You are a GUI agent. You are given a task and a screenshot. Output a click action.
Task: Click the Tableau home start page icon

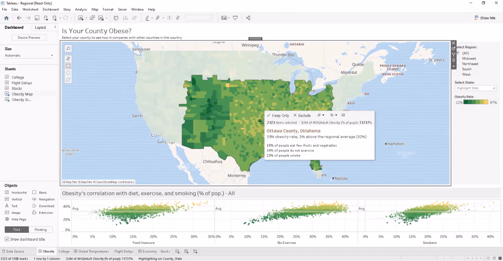[7, 18]
